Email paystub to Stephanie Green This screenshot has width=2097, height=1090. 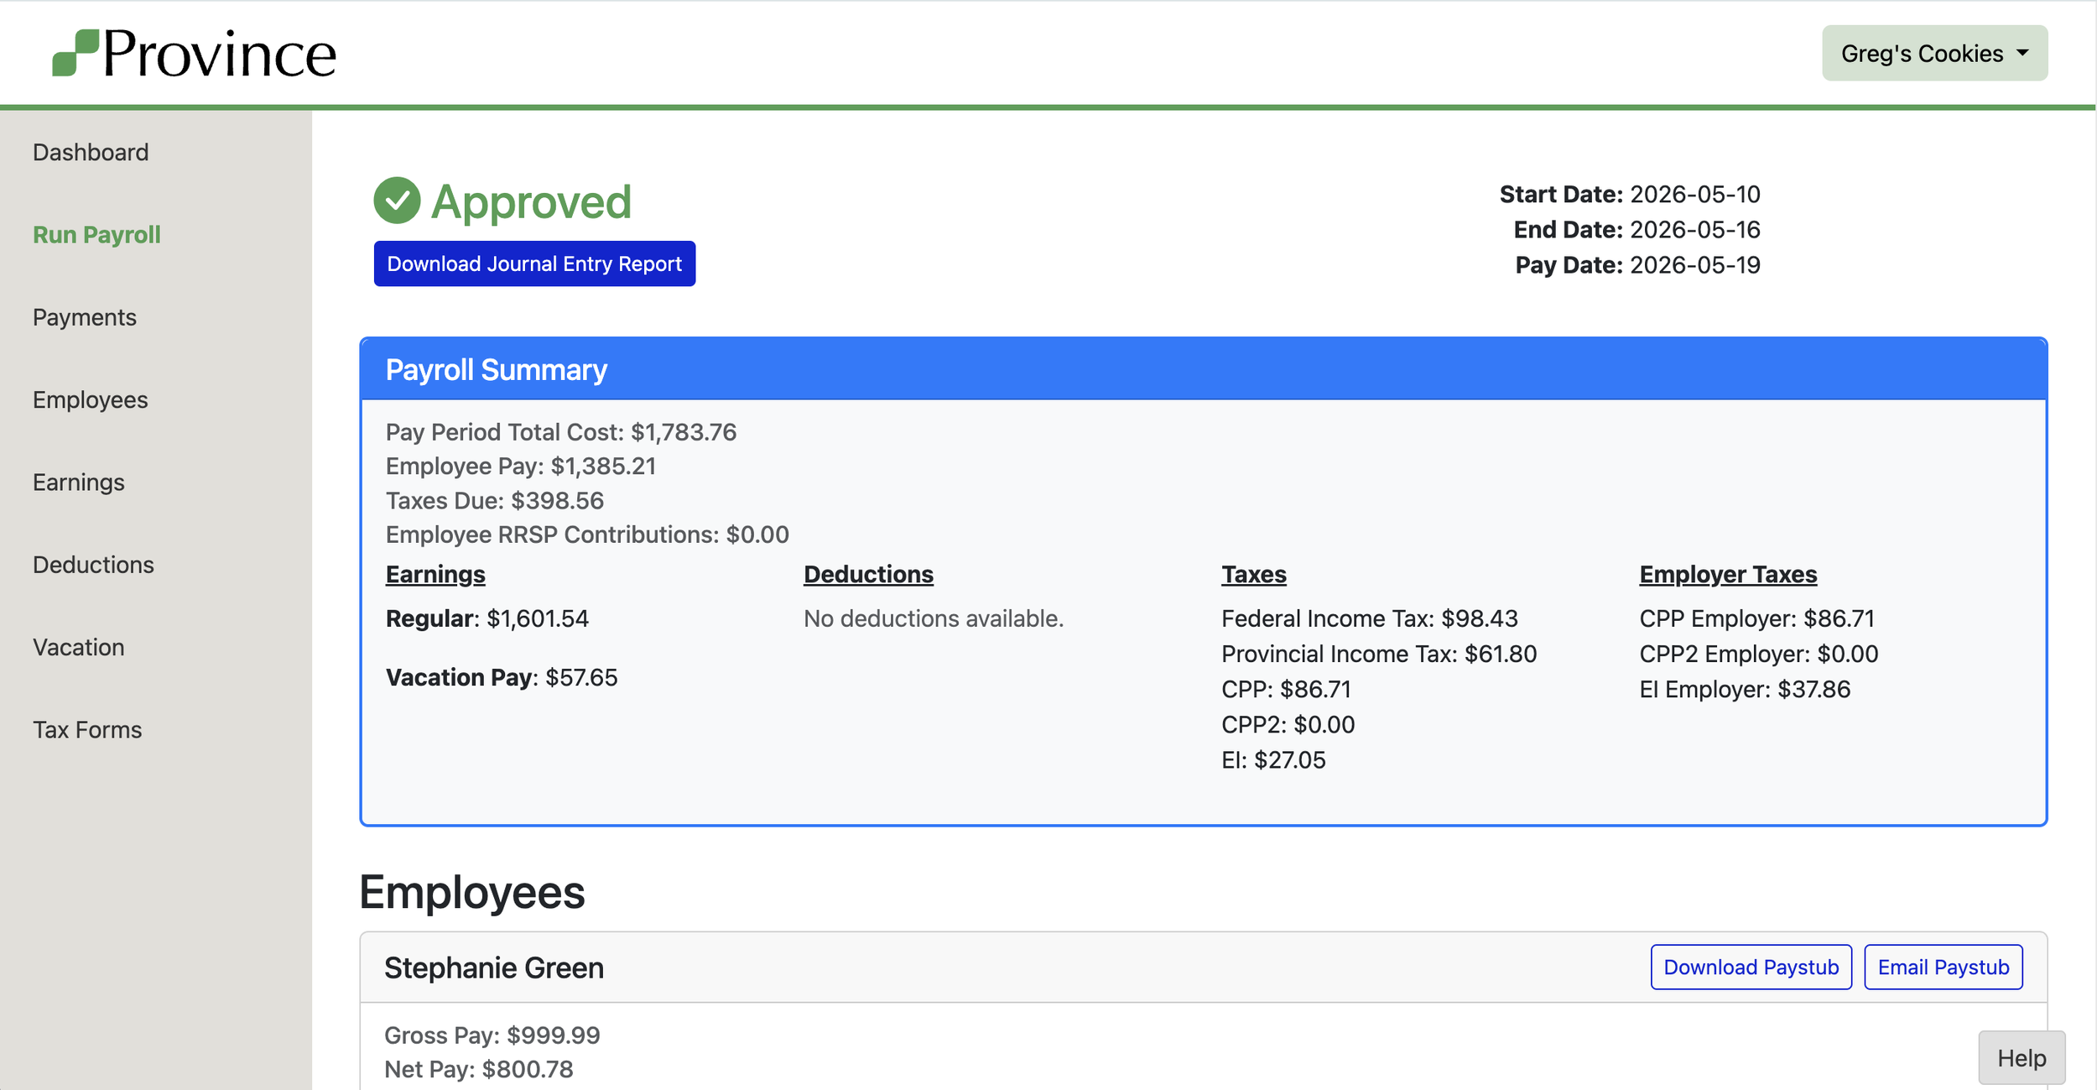point(1943,967)
